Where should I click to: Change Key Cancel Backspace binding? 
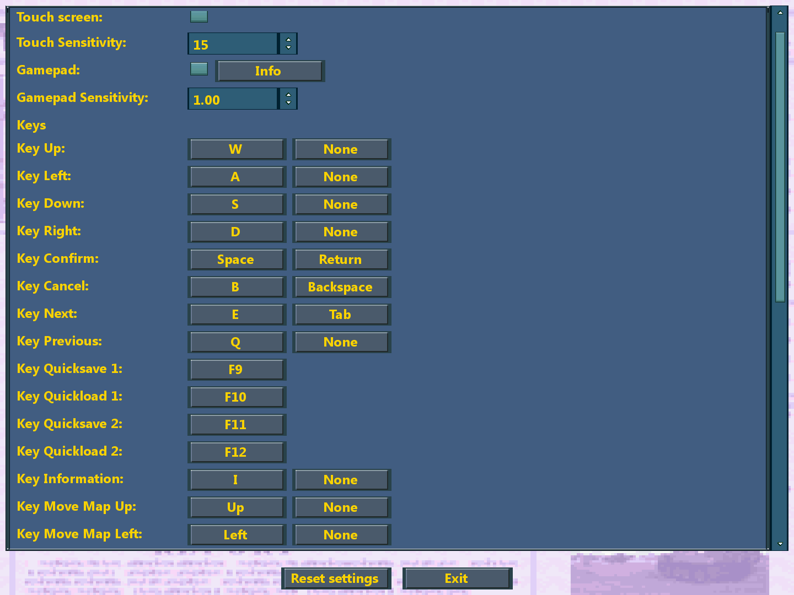point(342,287)
